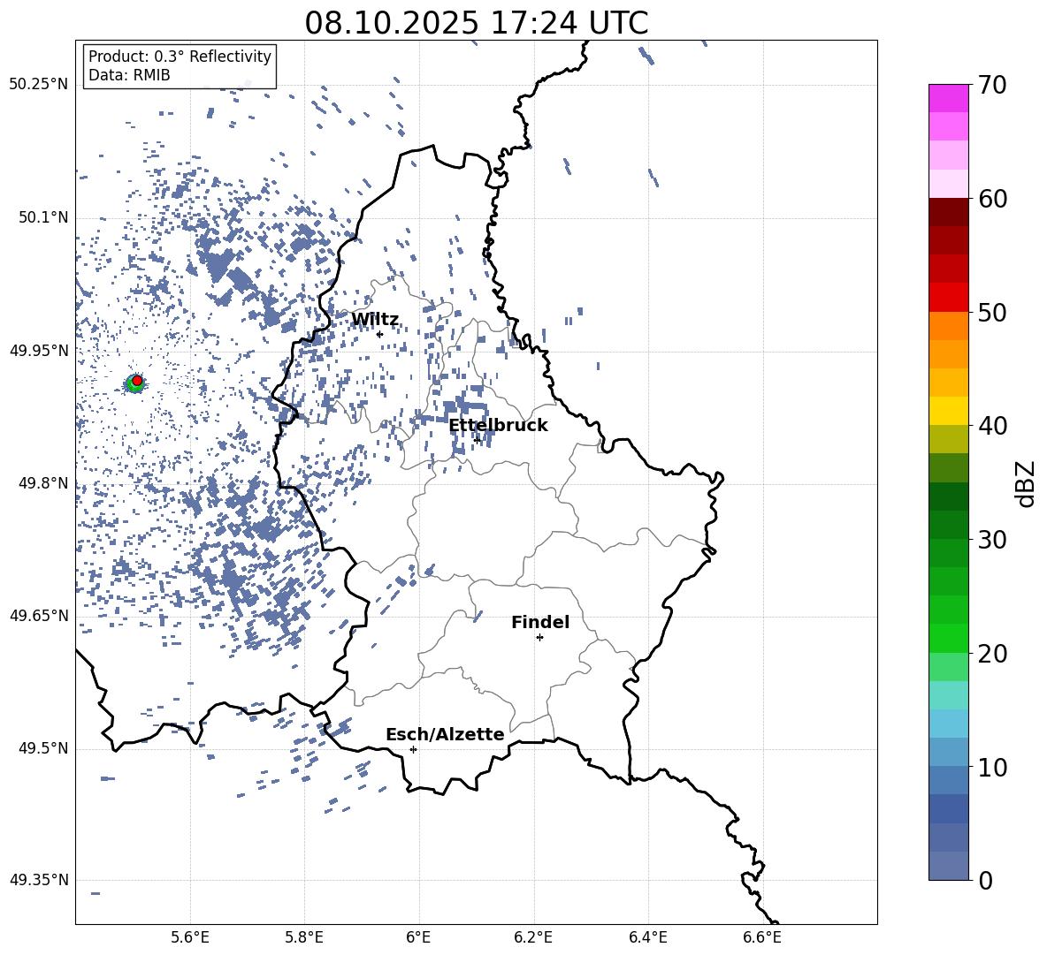This screenshot has height=955, width=1047.
Task: Click the Wiltz station cross marker
Action: [379, 334]
